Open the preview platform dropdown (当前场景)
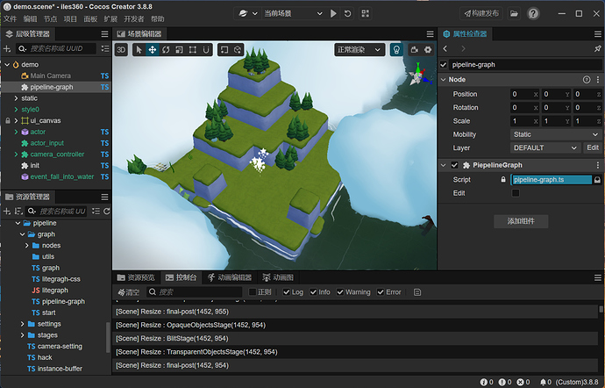 click(x=293, y=13)
